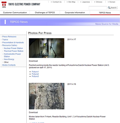Viewport: 120px width, 123px height.
Task: Click the Movies taken from T-Hawk caption
Action: [x=67, y=118]
